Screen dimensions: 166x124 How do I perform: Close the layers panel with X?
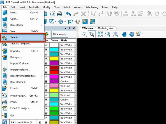[74, 28]
